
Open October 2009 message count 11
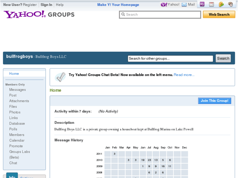tap(170, 166)
